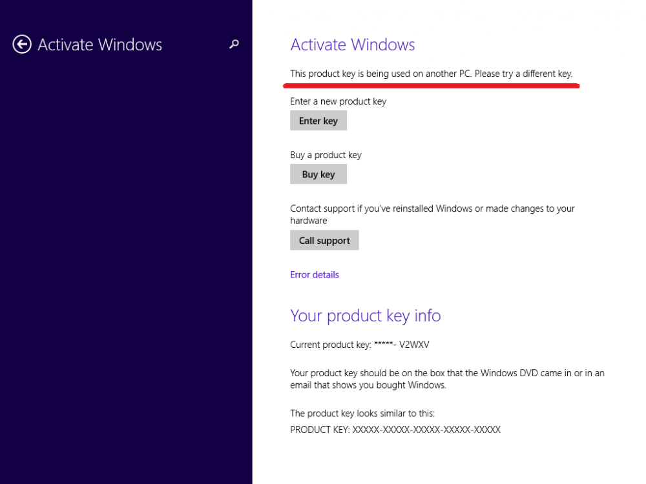
Task: Click the Enter key button
Action: point(318,121)
